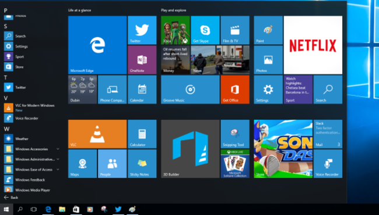Open the Film & TV tile
This screenshot has width=379, height=215.
(x=235, y=30)
